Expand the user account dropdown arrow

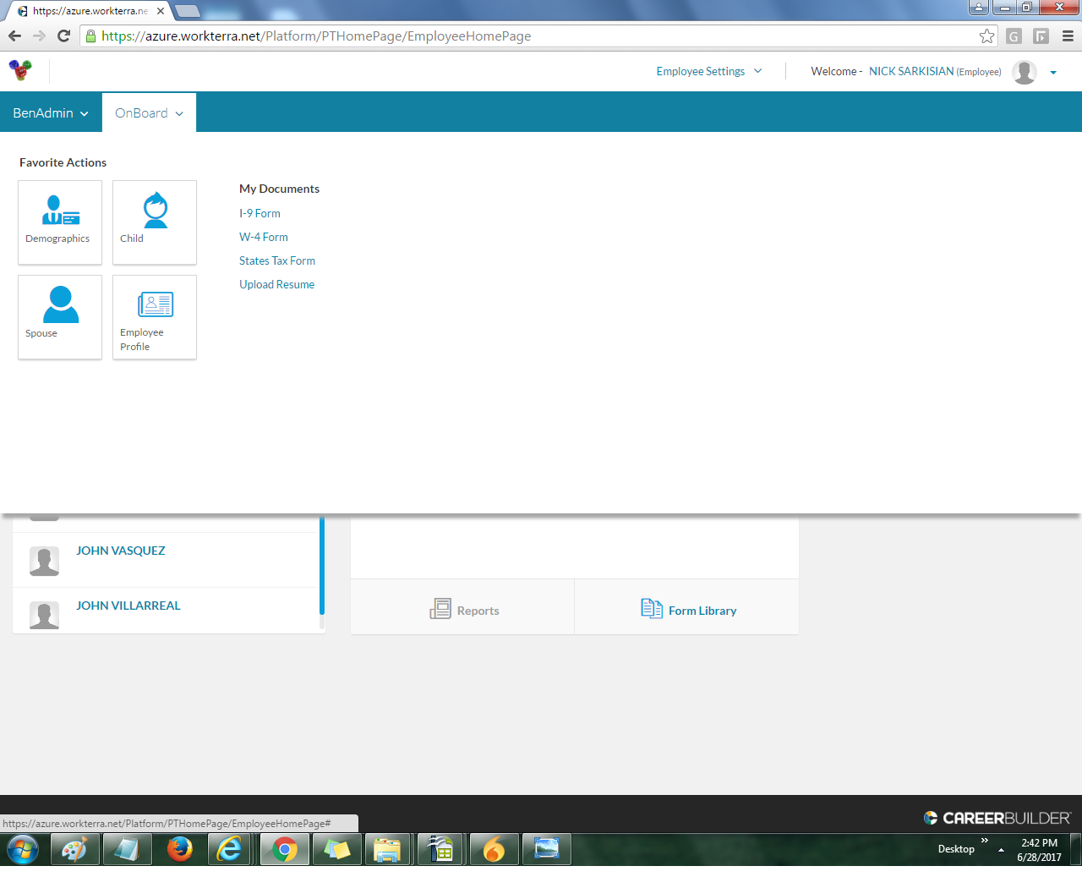(x=1053, y=73)
